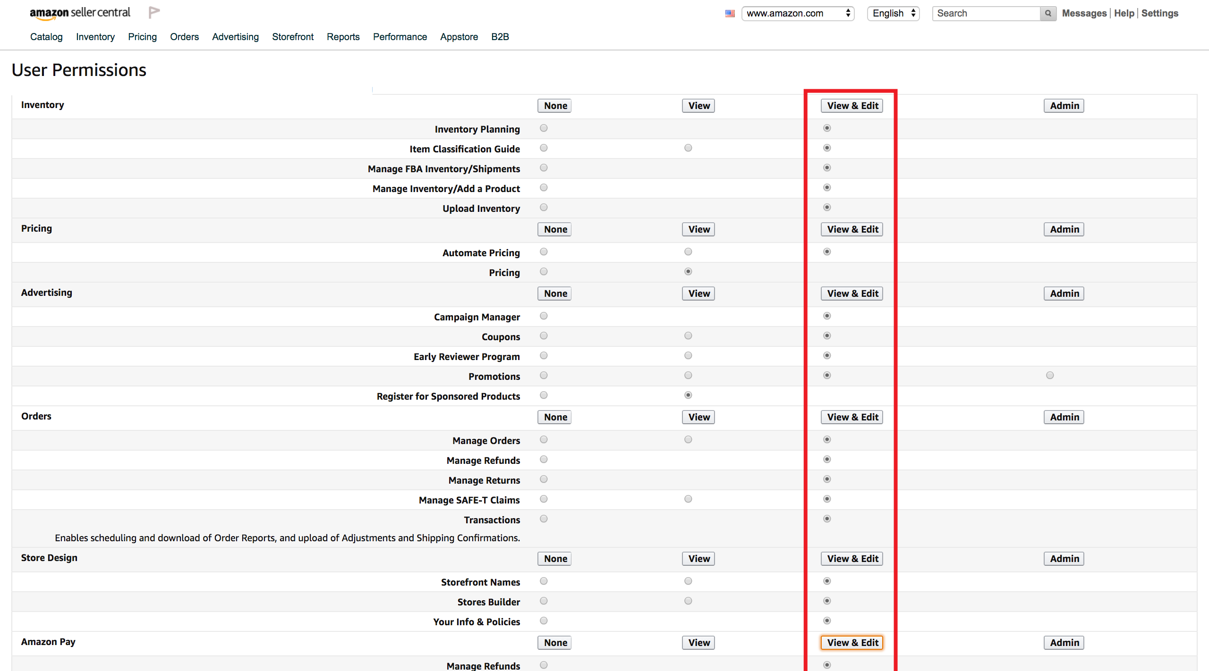
Task: Click View & Edit button for Store Design
Action: (852, 559)
